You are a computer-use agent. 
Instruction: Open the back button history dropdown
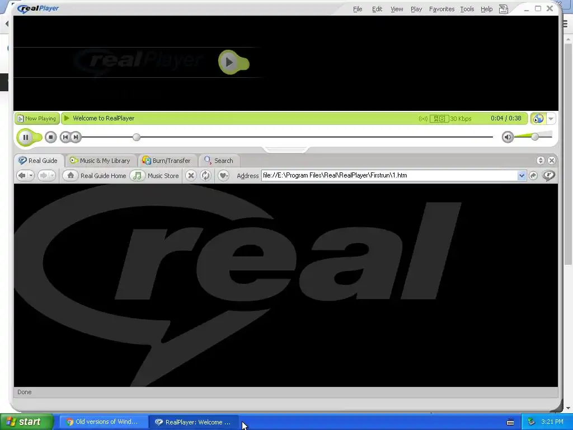click(x=31, y=176)
